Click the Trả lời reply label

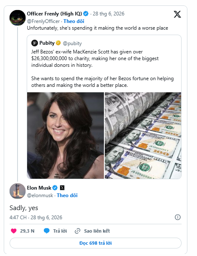(x=60, y=231)
